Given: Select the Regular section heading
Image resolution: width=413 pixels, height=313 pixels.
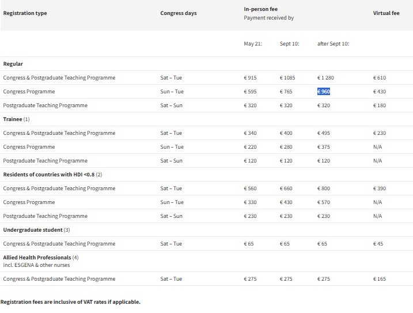Looking at the screenshot, I should pos(13,64).
